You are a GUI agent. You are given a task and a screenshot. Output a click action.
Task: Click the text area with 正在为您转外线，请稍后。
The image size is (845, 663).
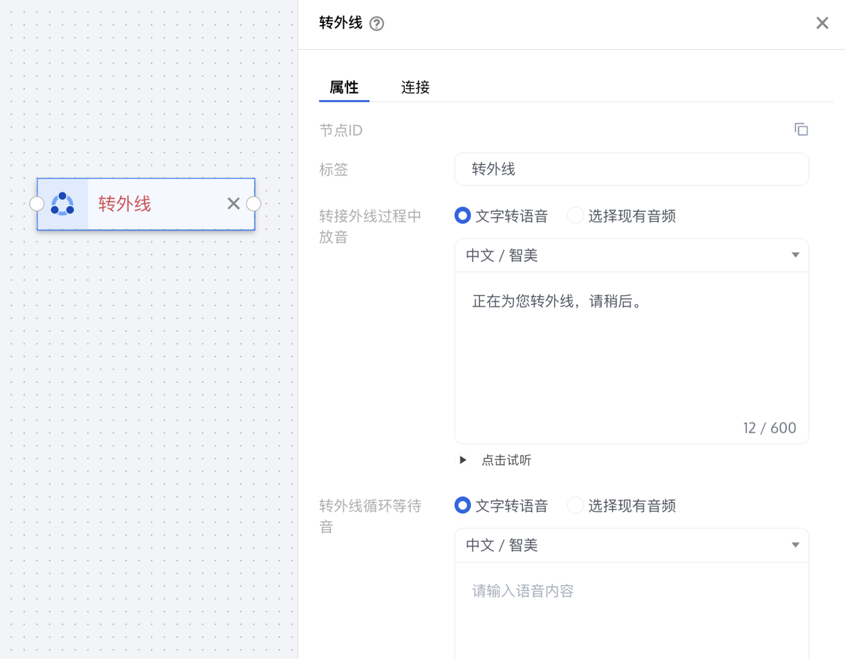click(631, 358)
